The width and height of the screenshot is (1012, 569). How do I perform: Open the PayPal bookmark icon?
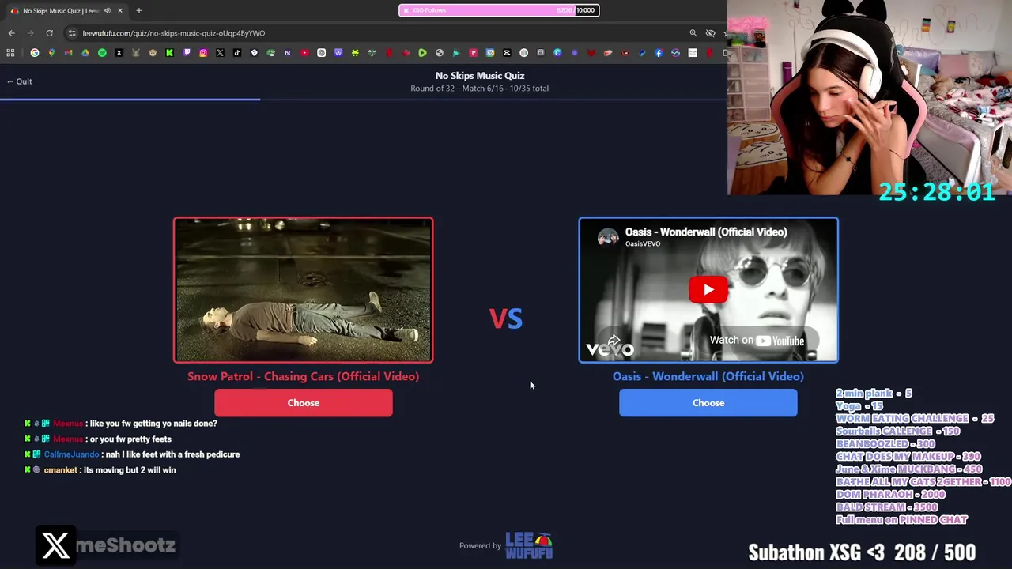point(642,53)
